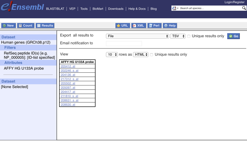Enable Unique results only for export
Screen dimensions: 247x142
click(189, 36)
